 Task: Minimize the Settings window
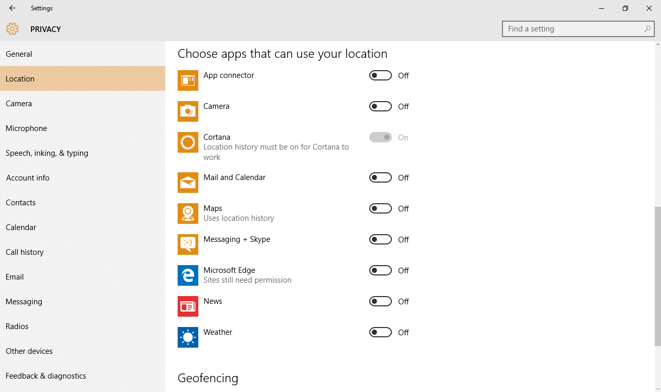pos(602,8)
